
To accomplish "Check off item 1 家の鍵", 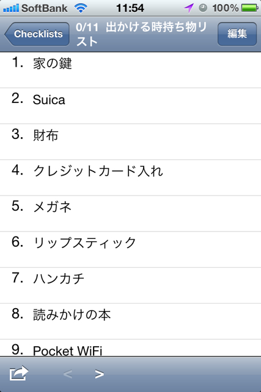I will (131, 70).
